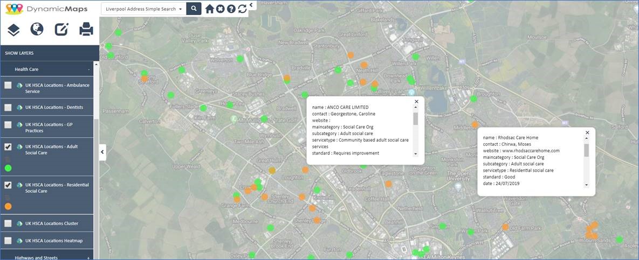The width and height of the screenshot is (639, 260).
Task: Click 'standard : Requires improvement' text
Action: tap(346, 153)
